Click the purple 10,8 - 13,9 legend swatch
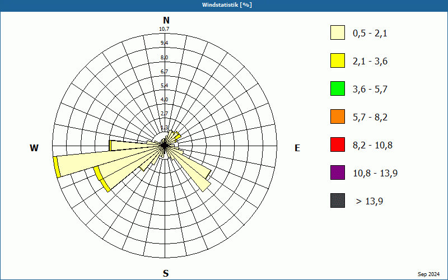Viewport: 448px width, 280px height. point(338,172)
